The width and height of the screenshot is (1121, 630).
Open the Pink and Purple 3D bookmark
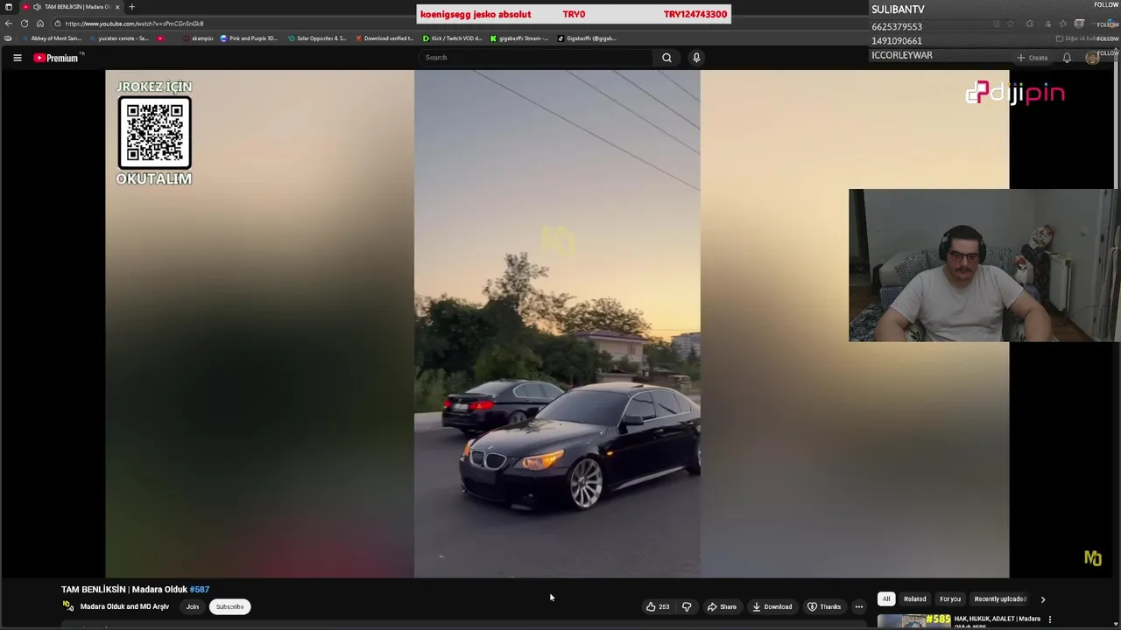(249, 38)
